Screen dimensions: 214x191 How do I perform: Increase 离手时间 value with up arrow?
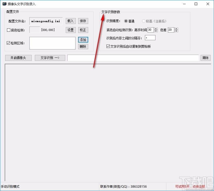(x=156, y=29)
